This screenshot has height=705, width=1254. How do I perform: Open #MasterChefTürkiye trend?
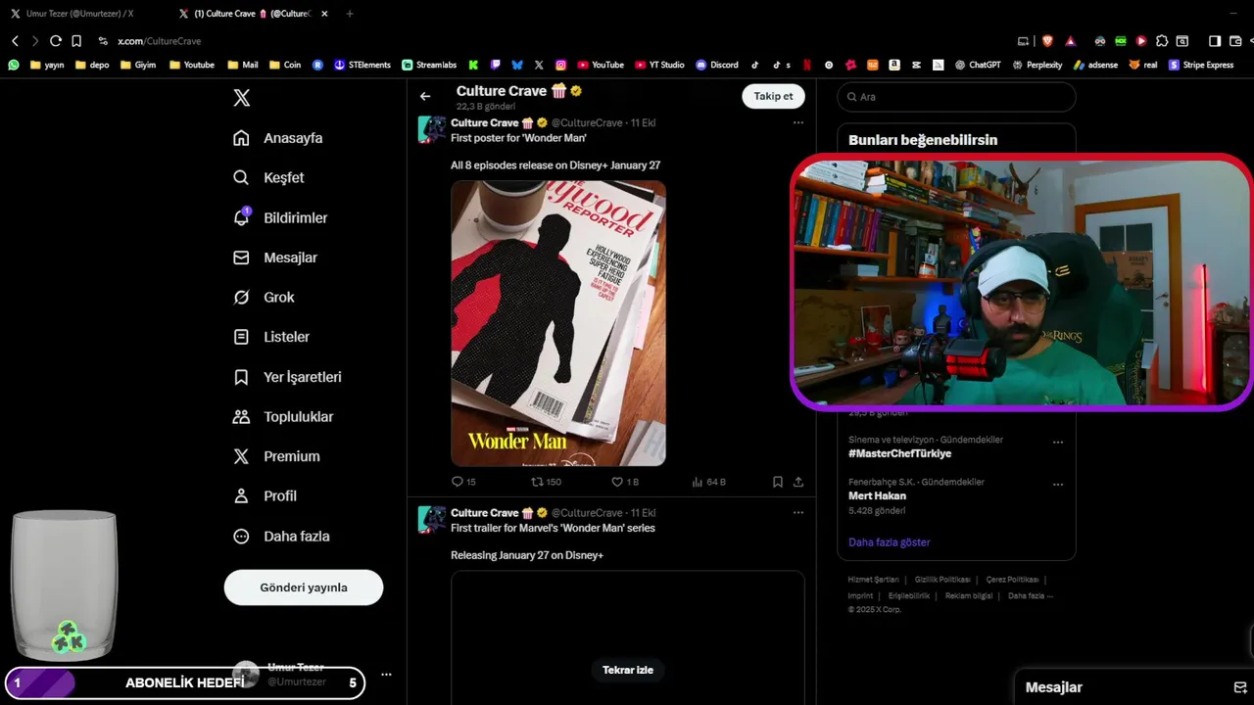(899, 454)
